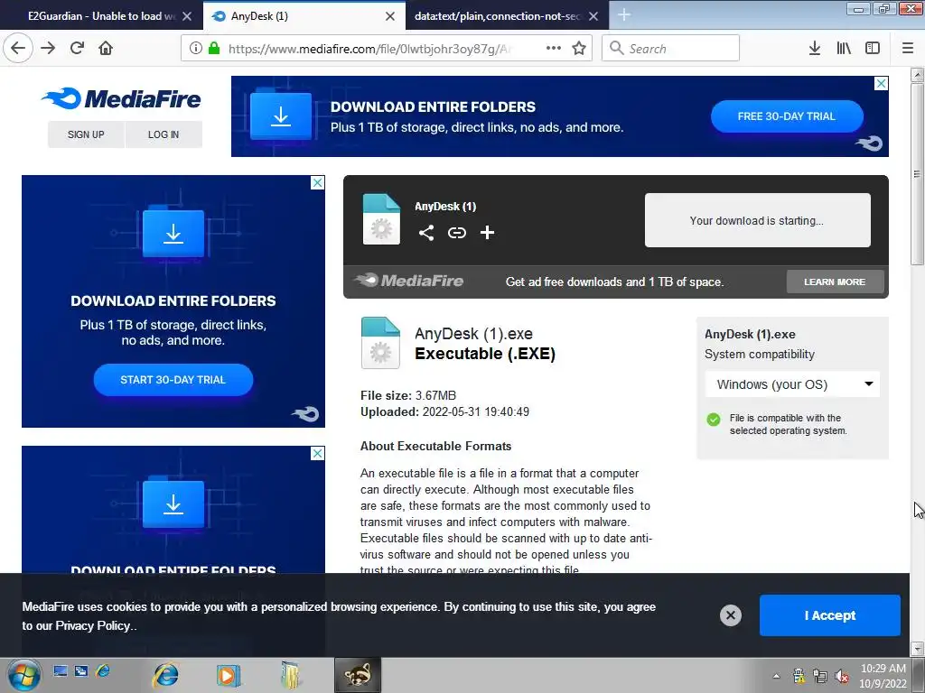This screenshot has height=693, width=925.
Task: Click the plus icon to save file
Action: click(487, 233)
